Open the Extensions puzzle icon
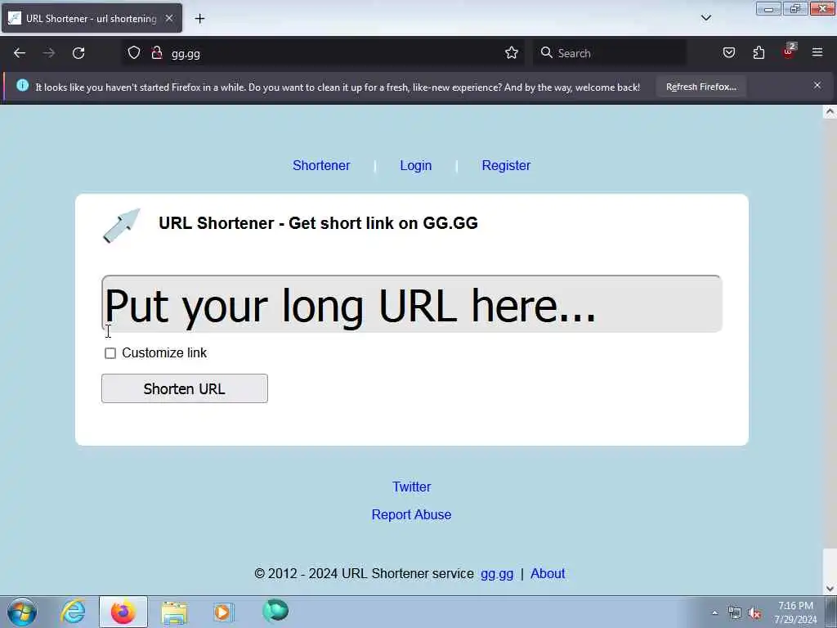 [759, 53]
